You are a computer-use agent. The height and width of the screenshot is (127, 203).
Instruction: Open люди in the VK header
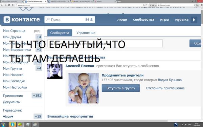122,20
